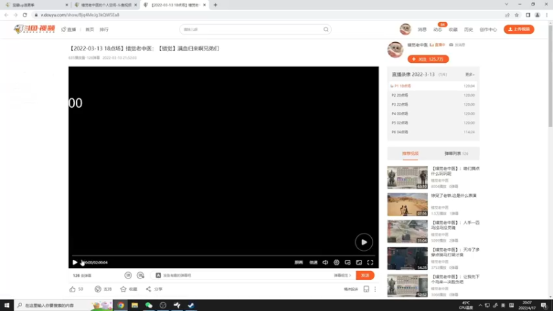Click the 发消息 send message link

(x=457, y=45)
